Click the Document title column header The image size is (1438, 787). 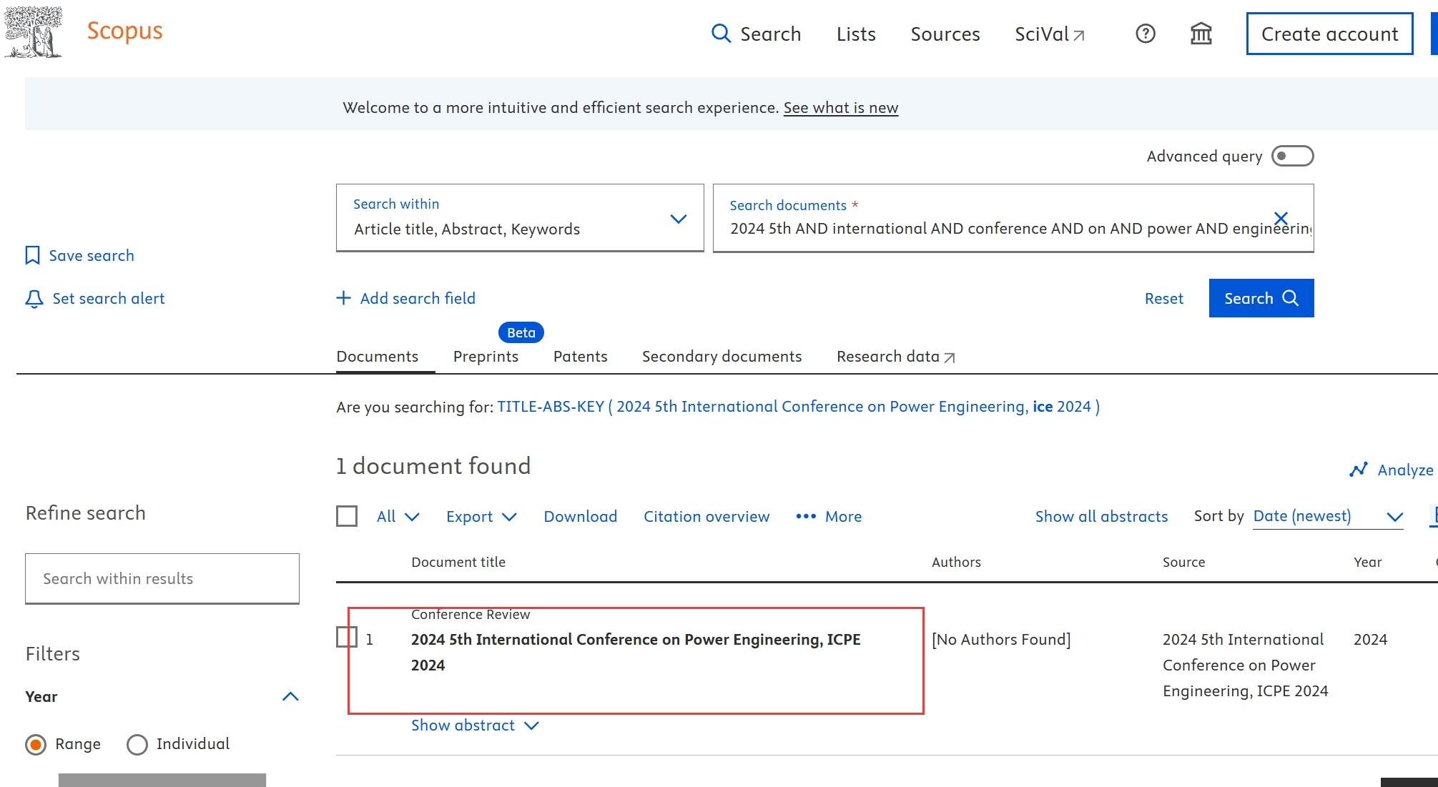[458, 562]
